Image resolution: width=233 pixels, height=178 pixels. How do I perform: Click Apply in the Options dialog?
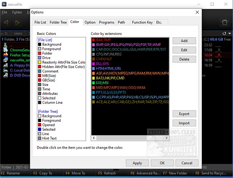tap(137, 163)
